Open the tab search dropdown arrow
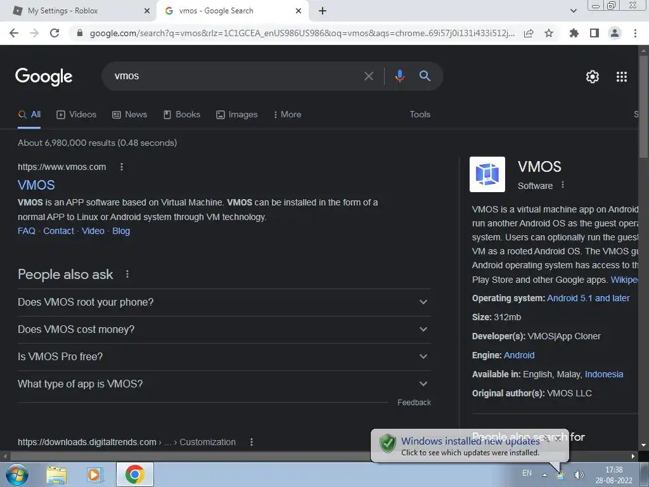This screenshot has width=649, height=487. 573,11
